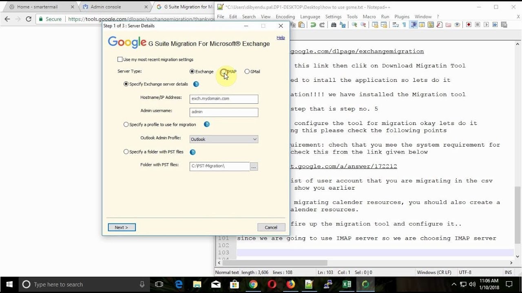The image size is (522, 293).
Task: Open Notepad++ View menu
Action: 265,17
